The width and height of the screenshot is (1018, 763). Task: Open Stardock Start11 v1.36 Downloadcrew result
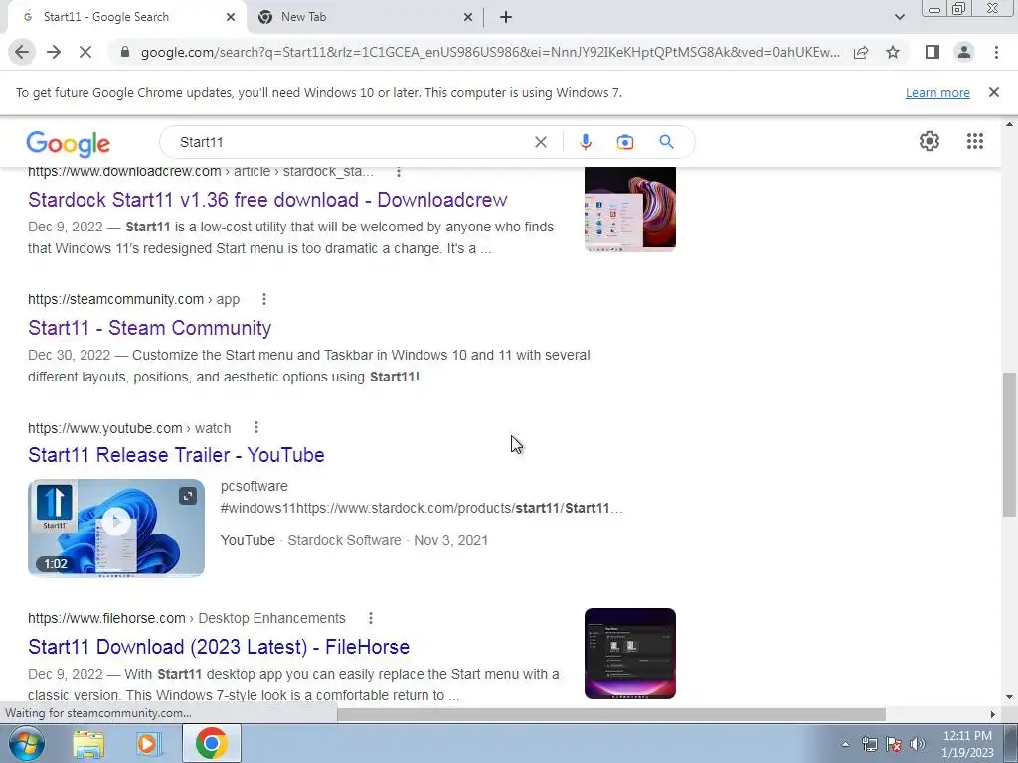click(267, 199)
